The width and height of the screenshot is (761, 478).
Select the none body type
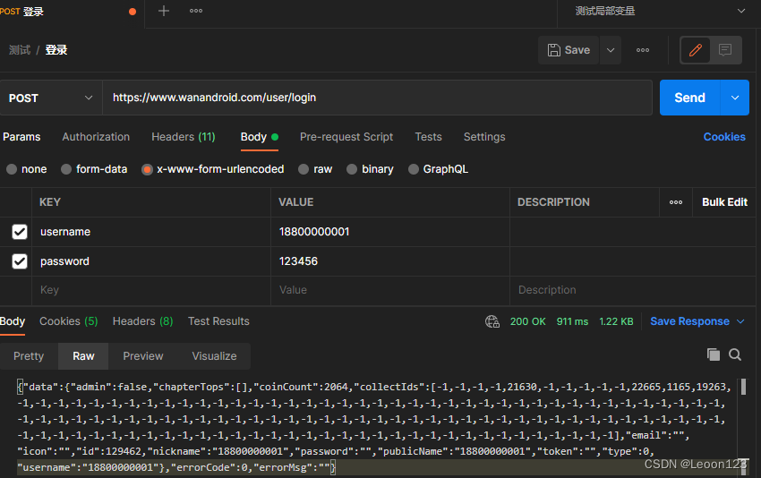click(x=27, y=169)
